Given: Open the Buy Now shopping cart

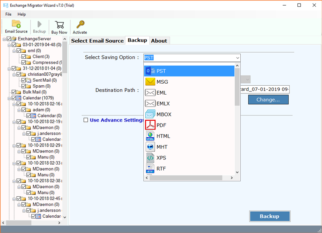Looking at the screenshot, I should (x=59, y=25).
